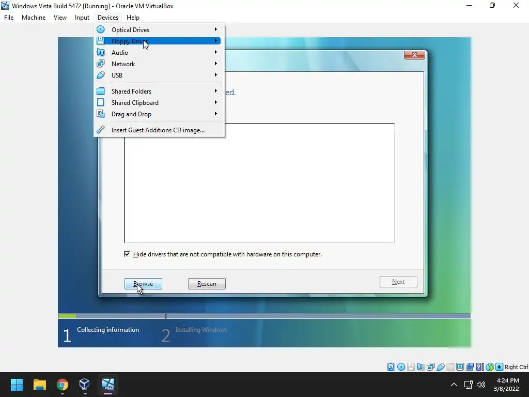Open File Explorer from the taskbar
Screen dimensions: 529x397
click(39, 385)
